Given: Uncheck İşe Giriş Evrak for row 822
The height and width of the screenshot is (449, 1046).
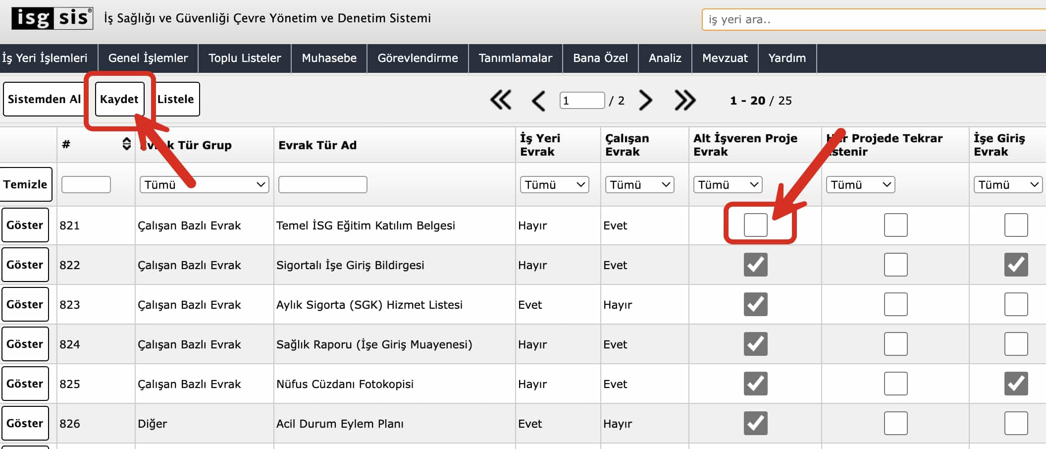Looking at the screenshot, I should tap(1016, 265).
